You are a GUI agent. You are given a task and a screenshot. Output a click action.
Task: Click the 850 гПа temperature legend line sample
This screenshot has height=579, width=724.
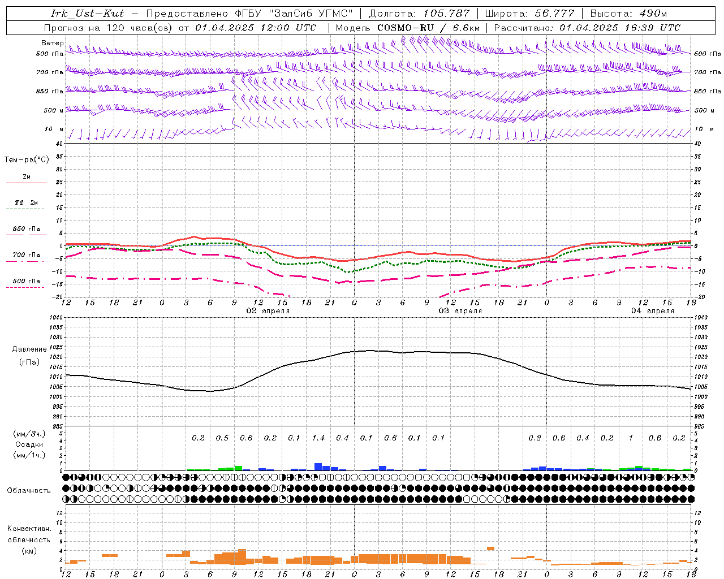point(26,235)
